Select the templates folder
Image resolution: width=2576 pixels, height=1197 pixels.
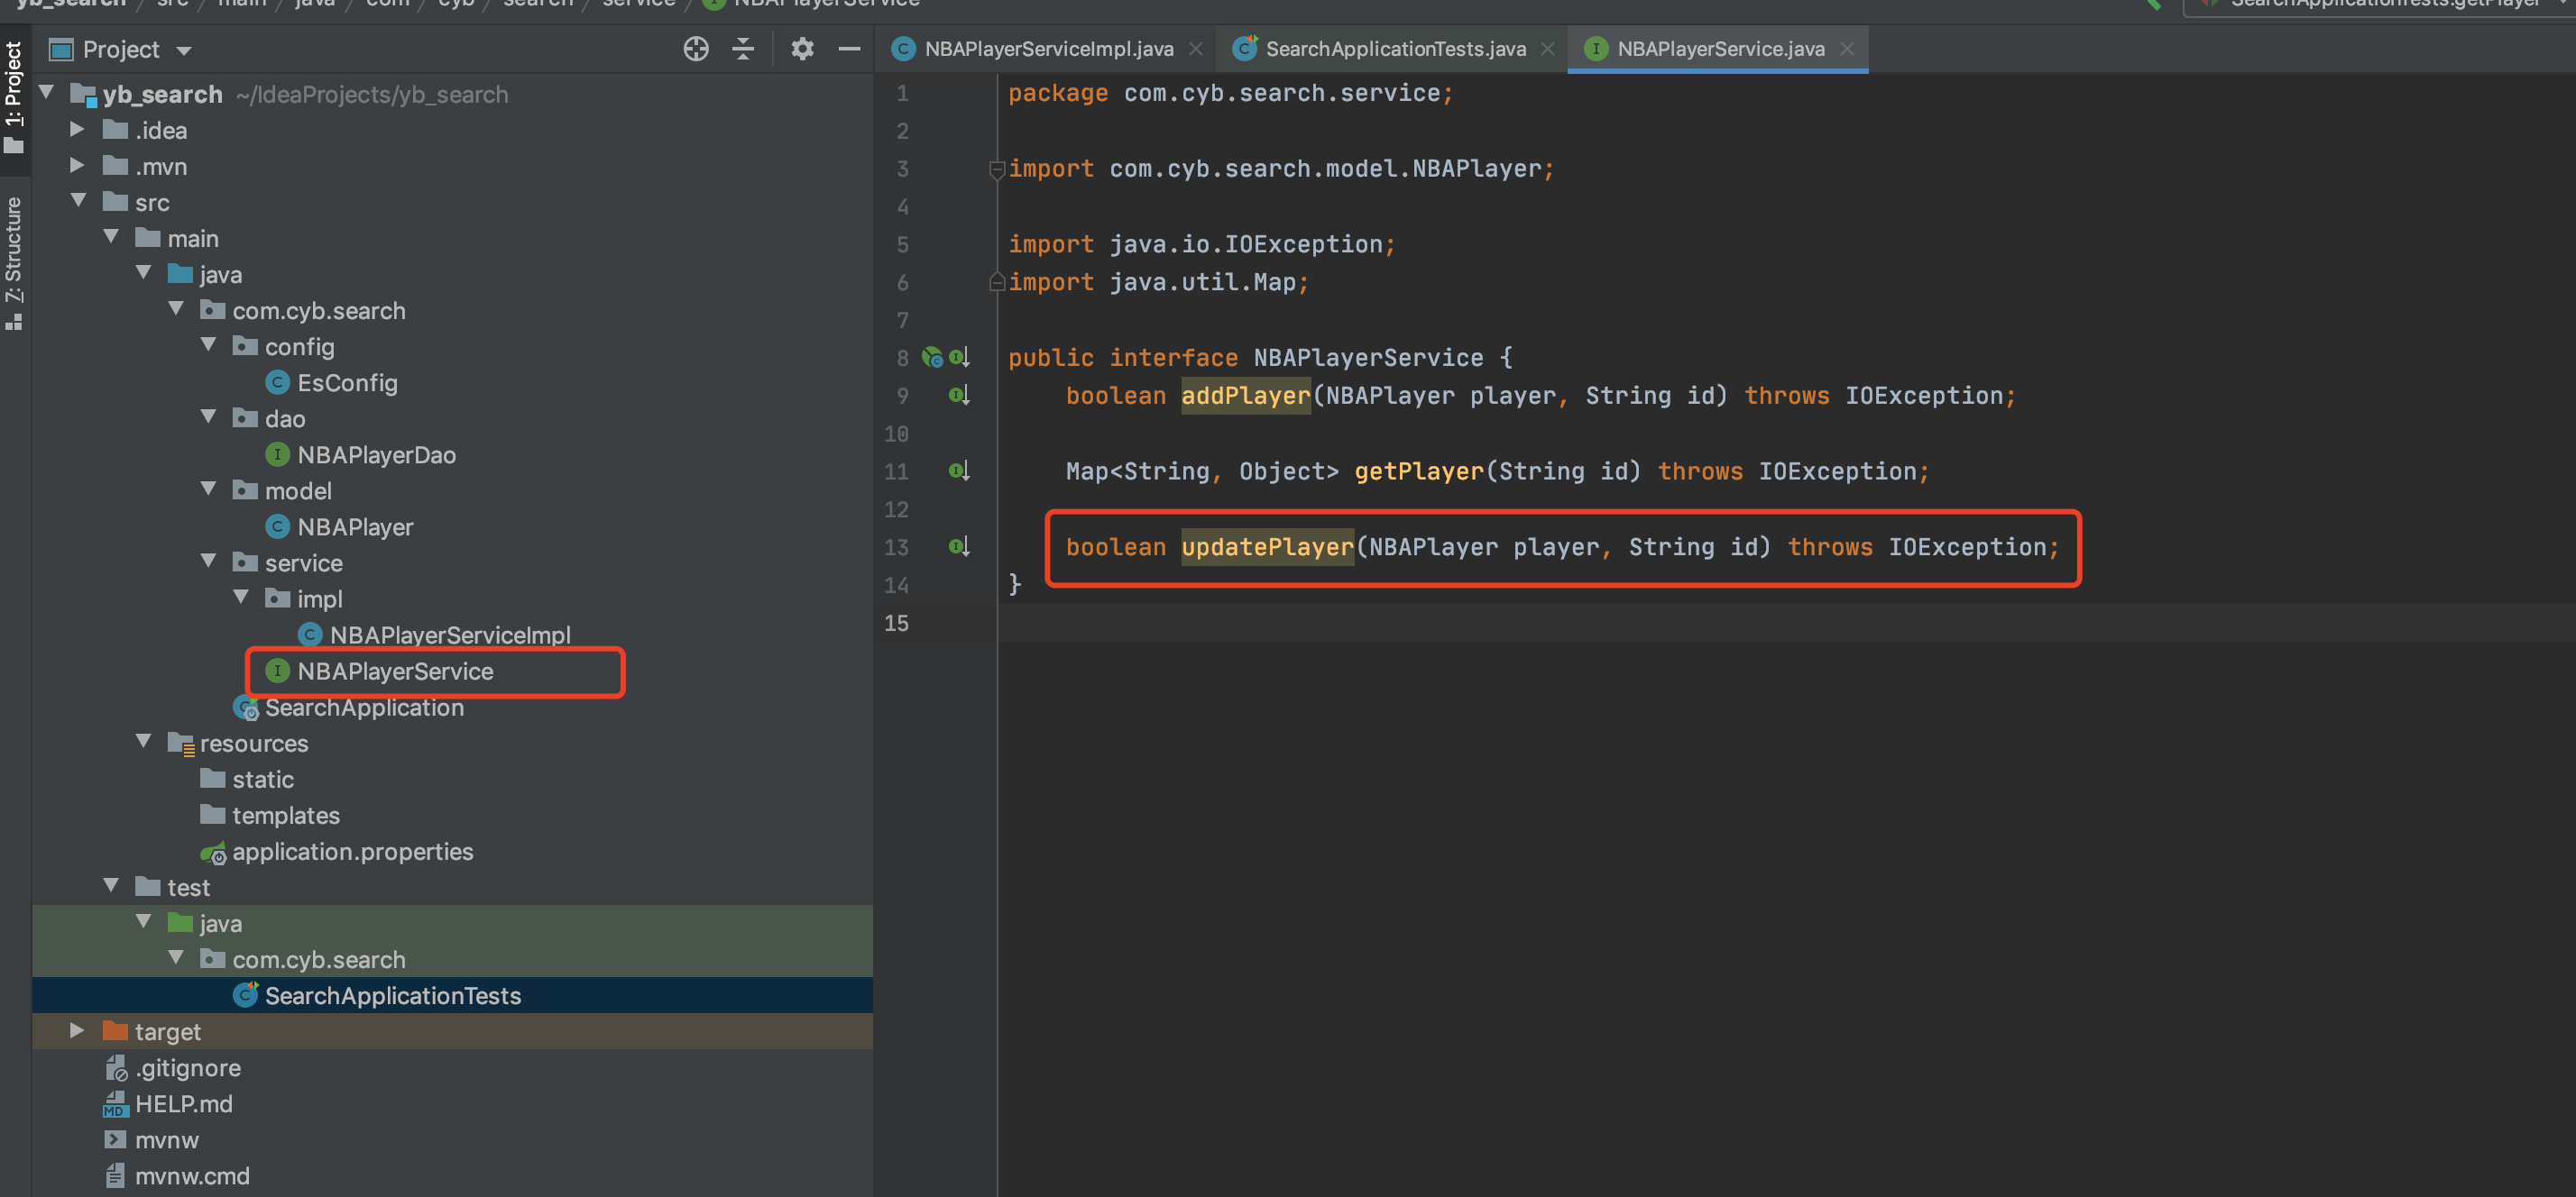pyautogui.click(x=285, y=816)
